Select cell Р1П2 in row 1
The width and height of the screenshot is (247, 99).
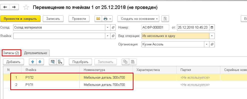pyautogui.click(x=50, y=77)
